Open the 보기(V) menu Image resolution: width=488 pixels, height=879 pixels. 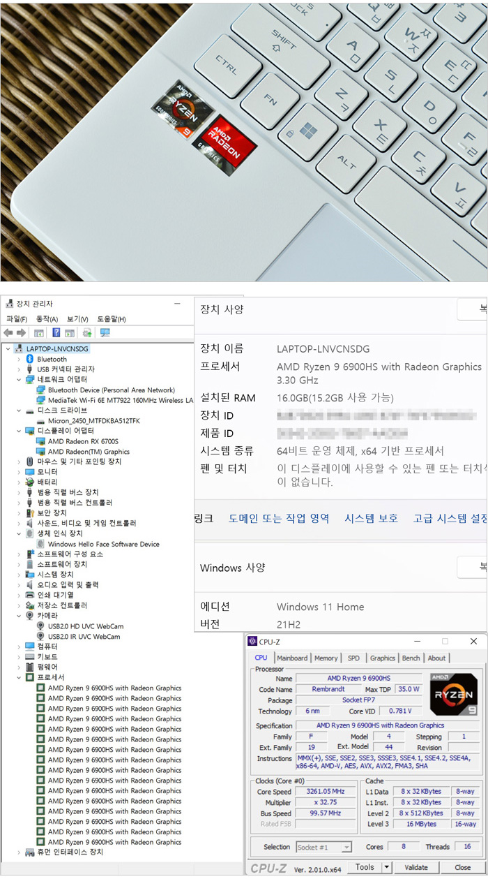77,319
